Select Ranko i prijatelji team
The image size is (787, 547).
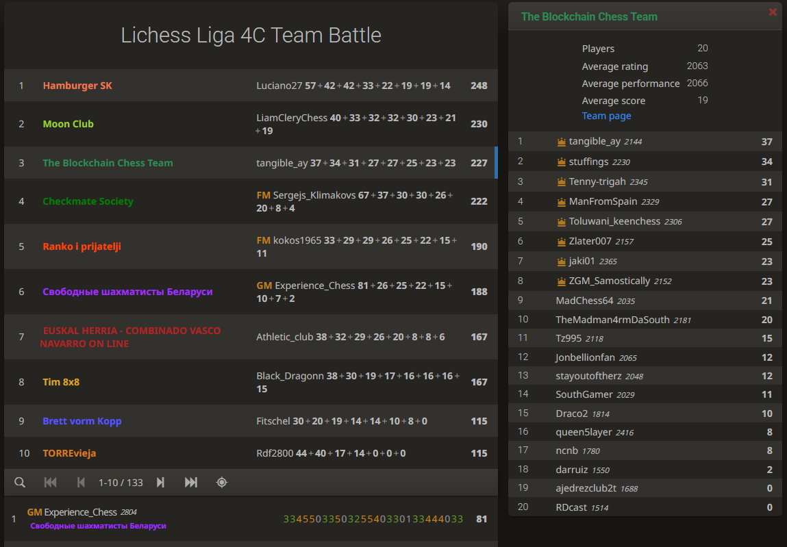click(82, 246)
